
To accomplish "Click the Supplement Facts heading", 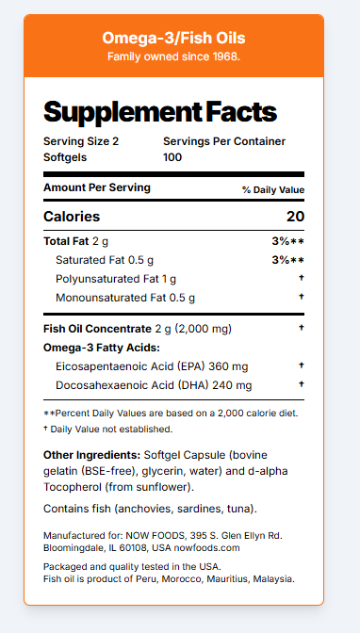I will [160, 112].
